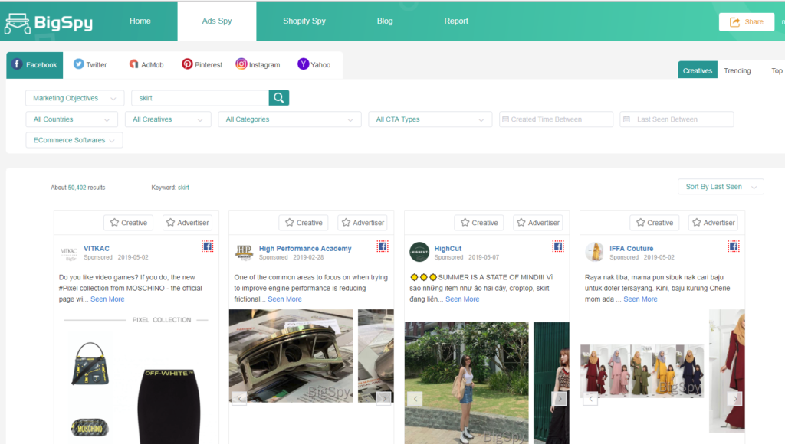The image size is (785, 444).
Task: Open IFFA Couture advertiser avatar
Action: tap(595, 252)
